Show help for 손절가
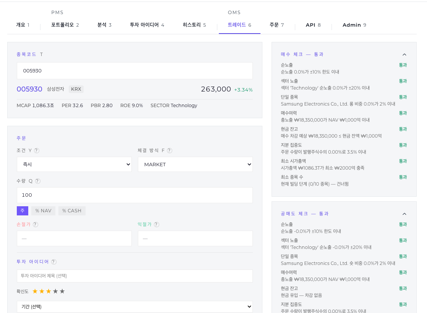 tap(36, 225)
